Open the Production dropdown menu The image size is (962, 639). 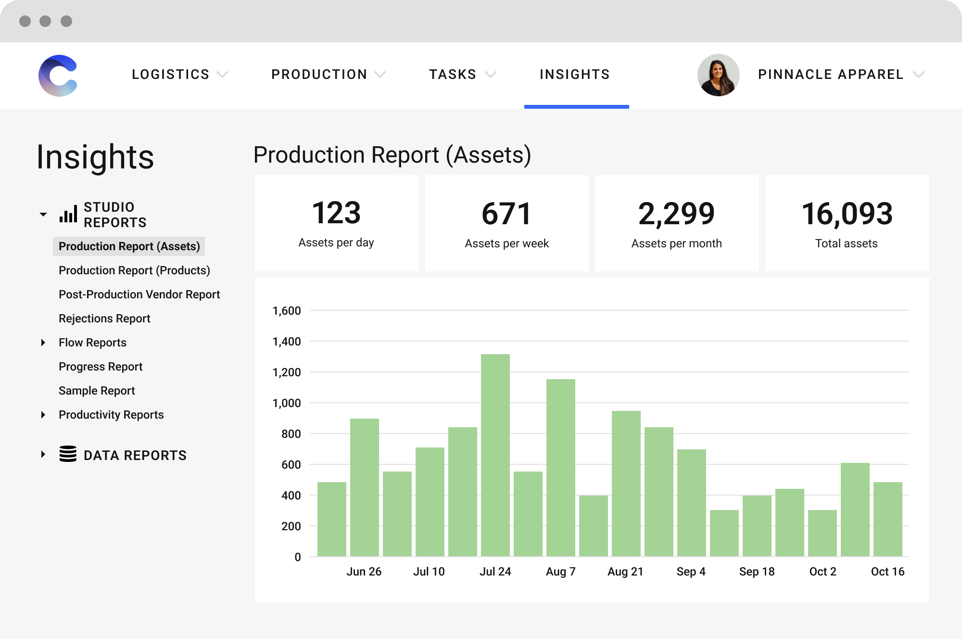pyautogui.click(x=327, y=75)
